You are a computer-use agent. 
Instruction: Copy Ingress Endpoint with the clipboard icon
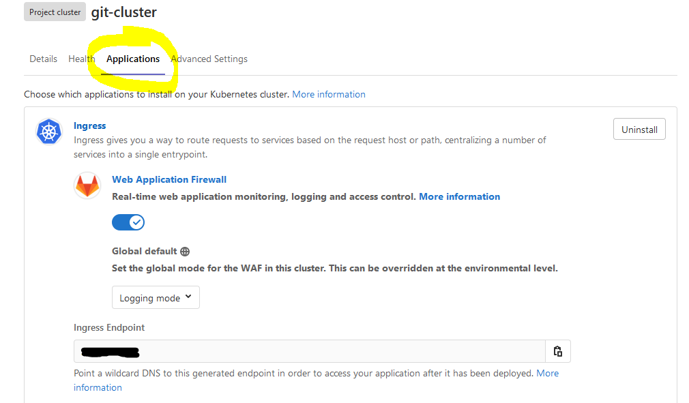[557, 351]
